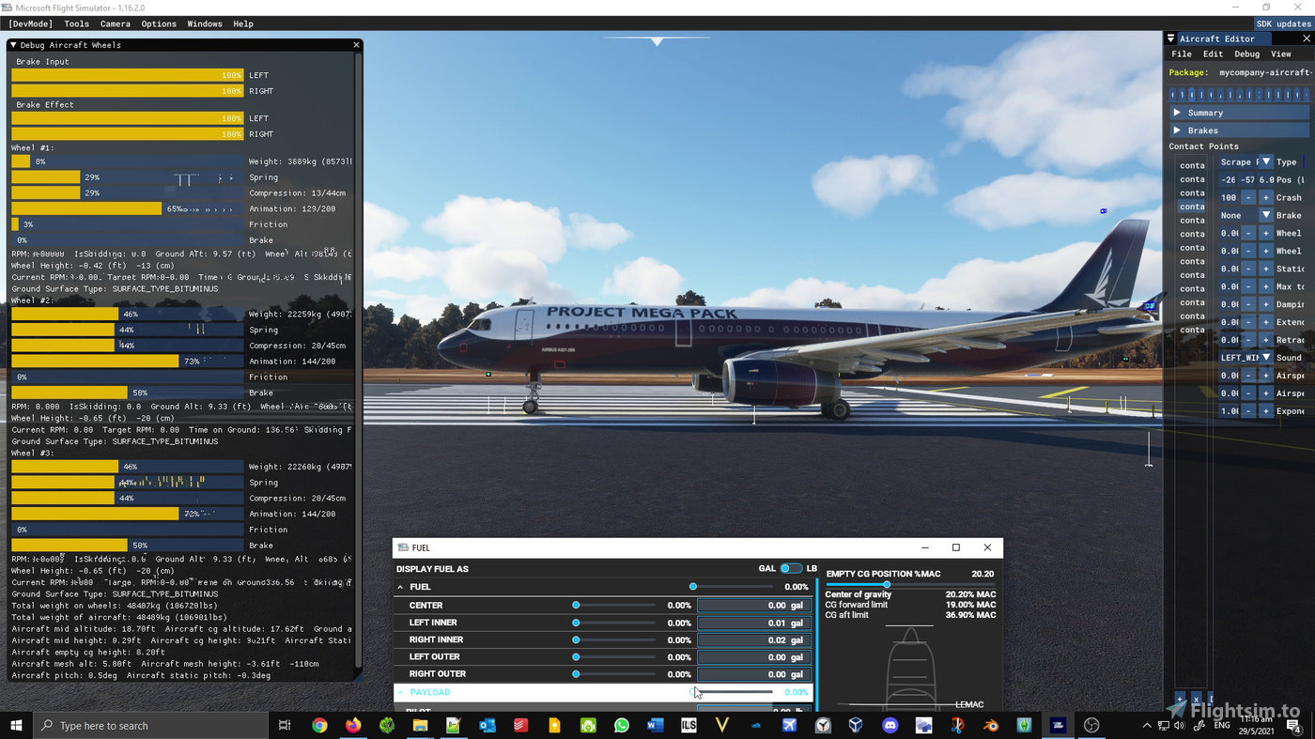Viewport: 1315px width, 739px height.
Task: Increase the Crash value with its plus stepper
Action: 1266,197
